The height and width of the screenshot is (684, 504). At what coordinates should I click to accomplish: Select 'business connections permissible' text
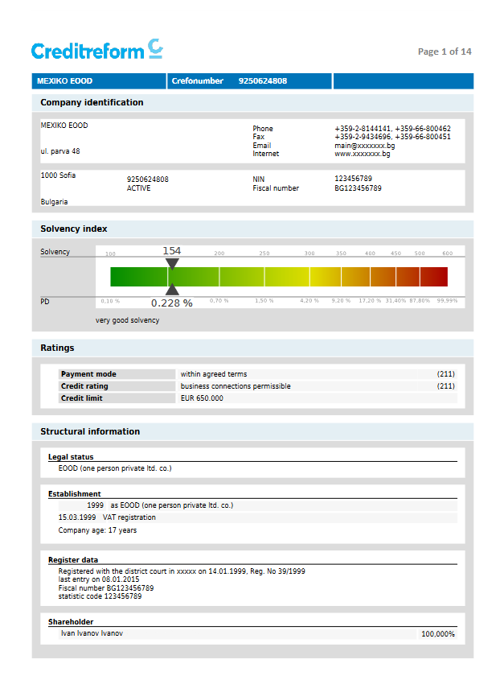click(x=236, y=386)
